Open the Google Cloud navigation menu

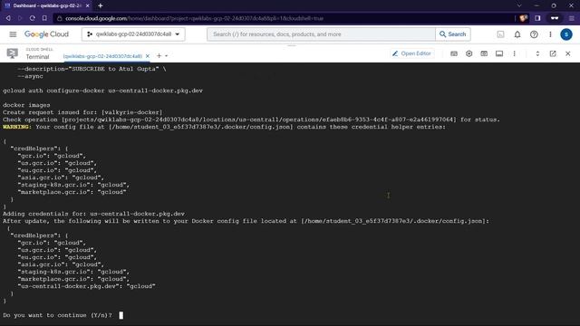(13, 34)
